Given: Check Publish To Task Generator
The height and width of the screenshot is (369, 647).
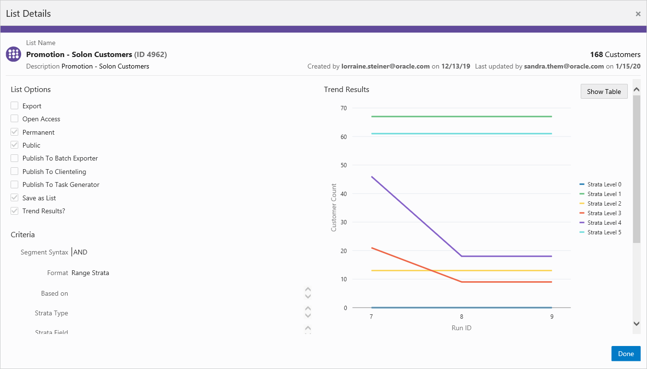Looking at the screenshot, I should click(x=14, y=184).
